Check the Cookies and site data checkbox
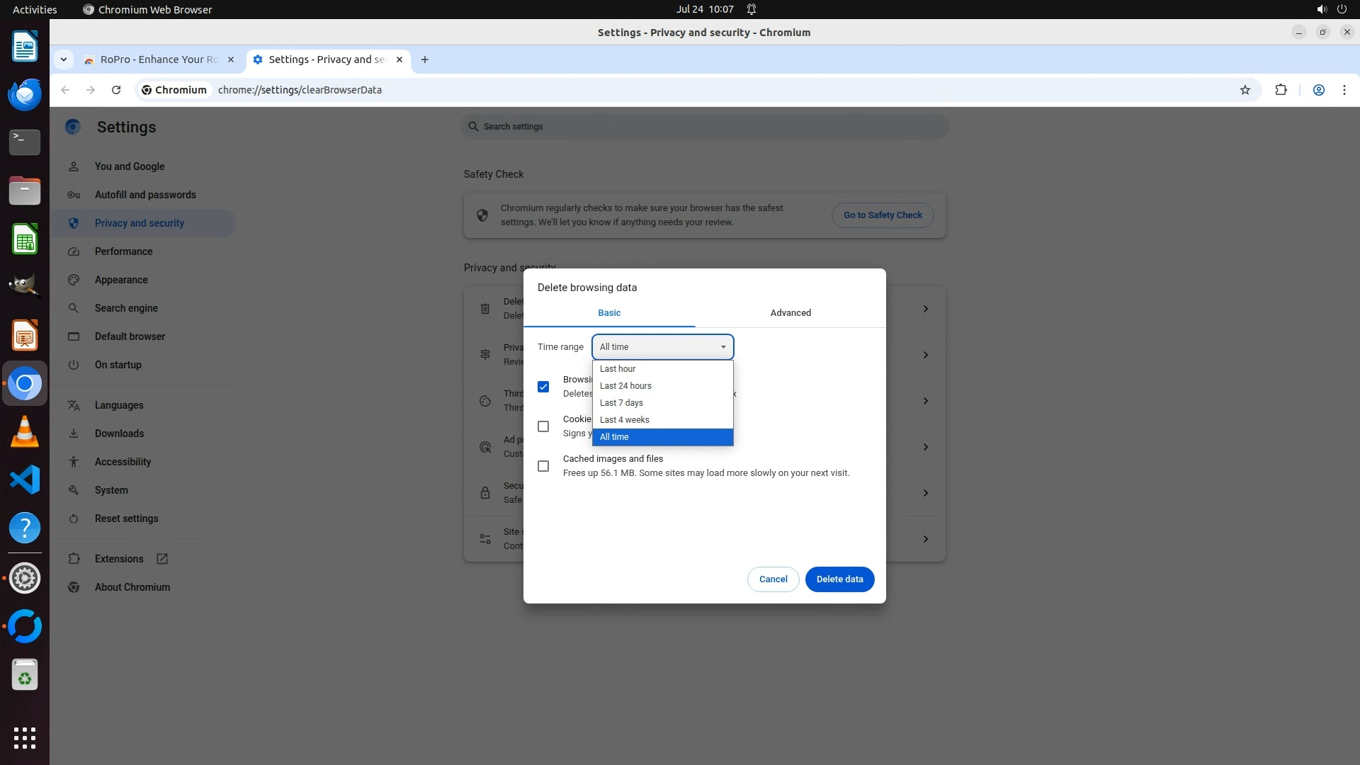Image resolution: width=1360 pixels, height=765 pixels. [543, 426]
